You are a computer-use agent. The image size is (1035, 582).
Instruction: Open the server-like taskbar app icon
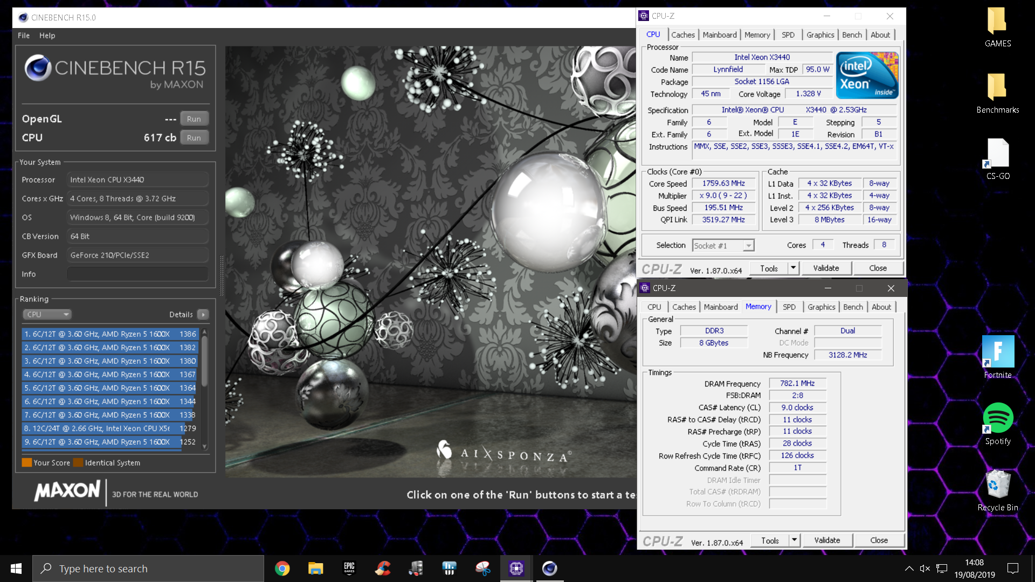pyautogui.click(x=416, y=569)
